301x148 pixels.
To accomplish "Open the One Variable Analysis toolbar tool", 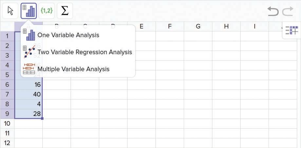I will pos(28,11).
